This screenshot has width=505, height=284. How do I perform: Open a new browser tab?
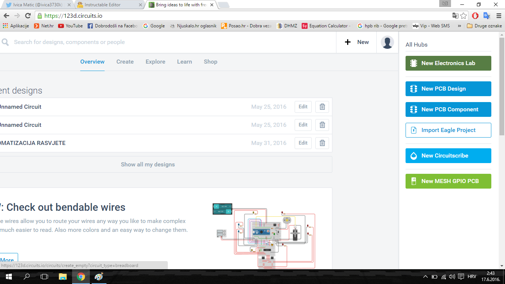(x=224, y=5)
